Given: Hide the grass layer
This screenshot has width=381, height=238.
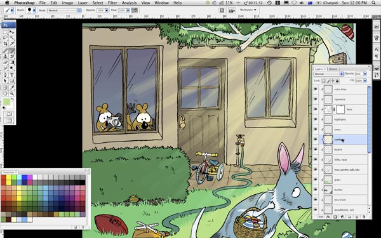Looking at the screenshot, I should click(x=316, y=180).
